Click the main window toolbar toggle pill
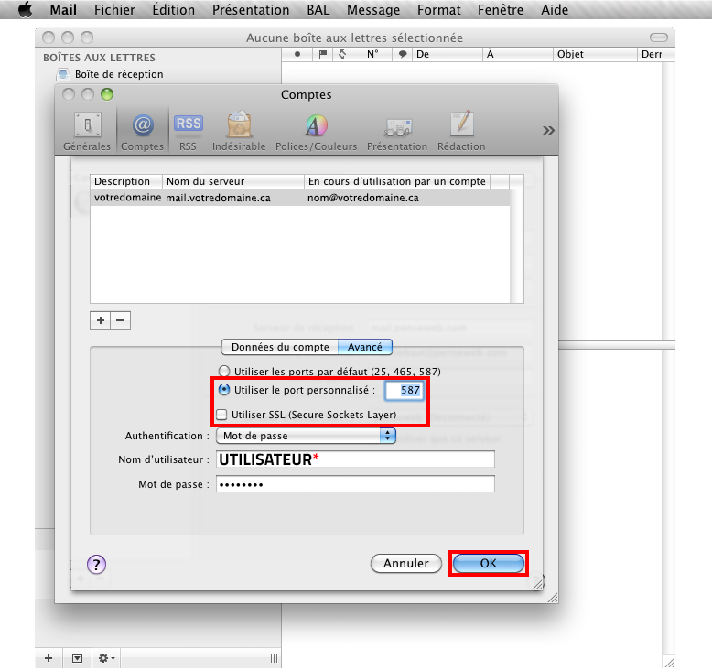The height and width of the screenshot is (670, 712). pyautogui.click(x=659, y=38)
